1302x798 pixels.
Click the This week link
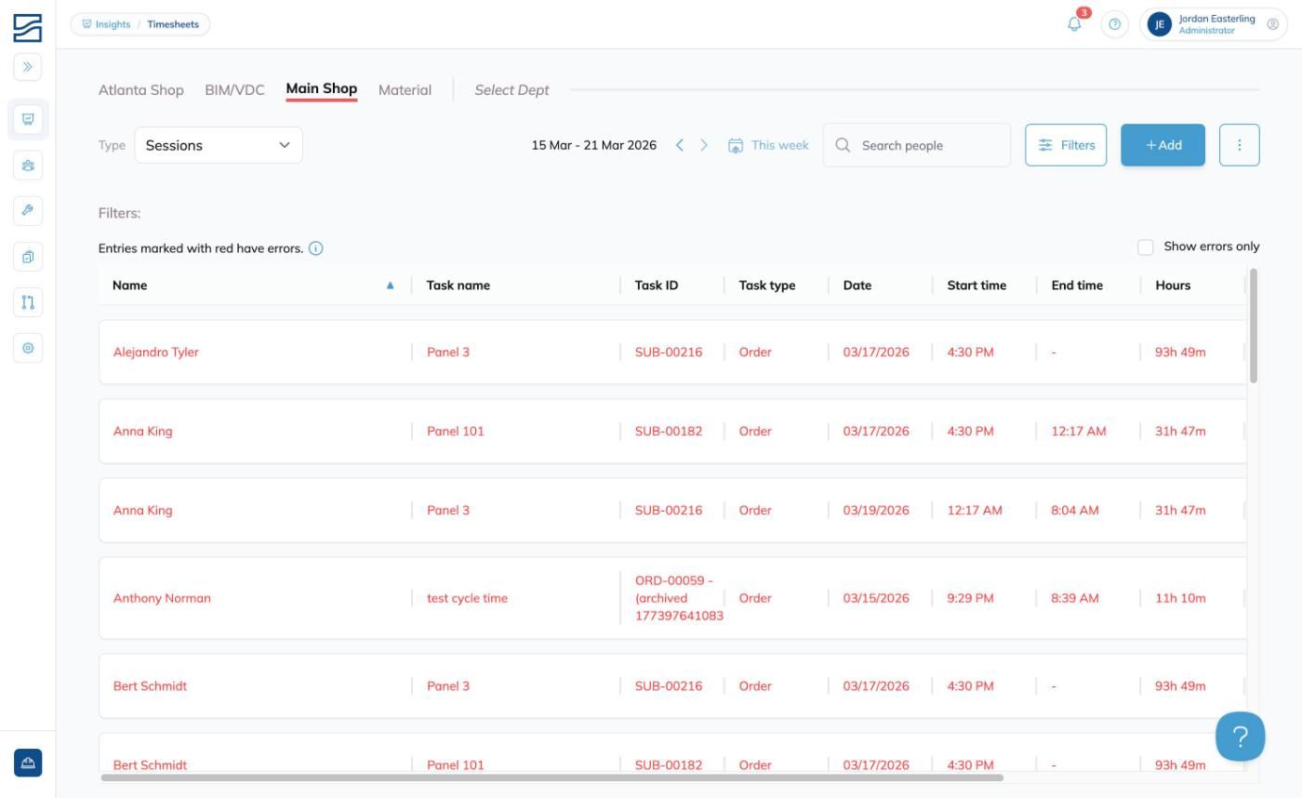click(780, 145)
